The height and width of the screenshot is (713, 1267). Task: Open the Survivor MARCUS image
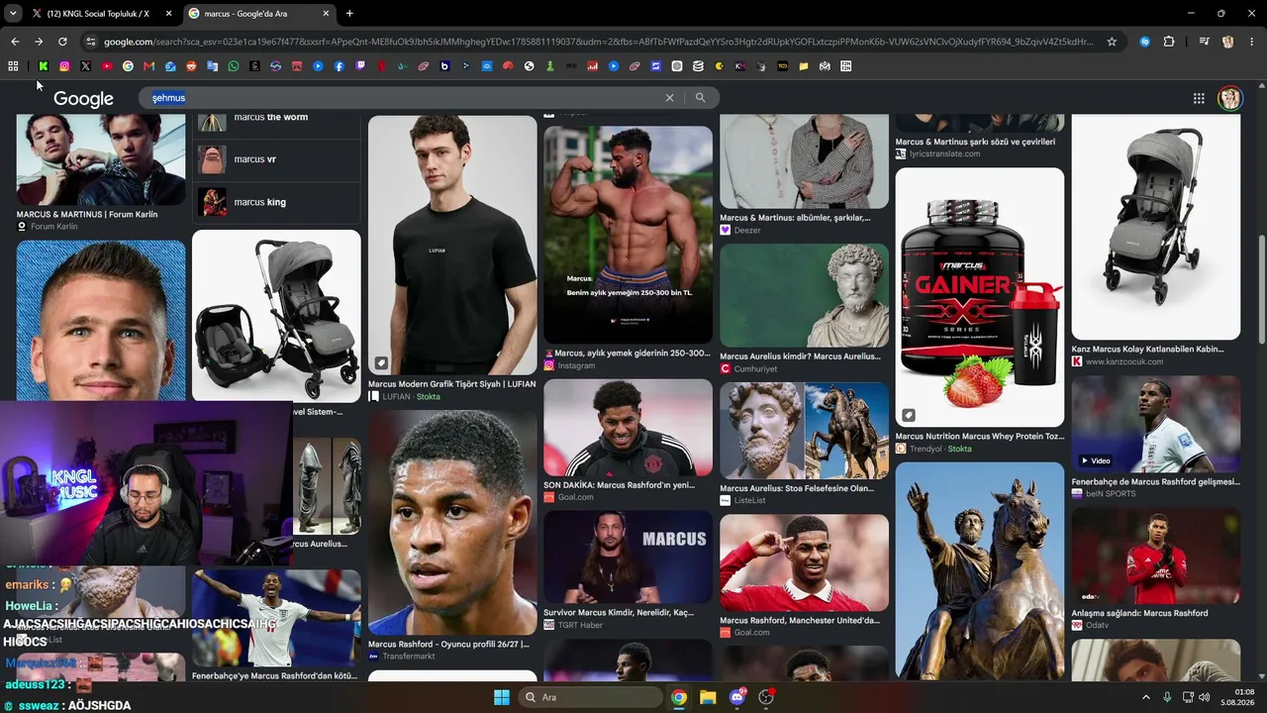tap(628, 557)
